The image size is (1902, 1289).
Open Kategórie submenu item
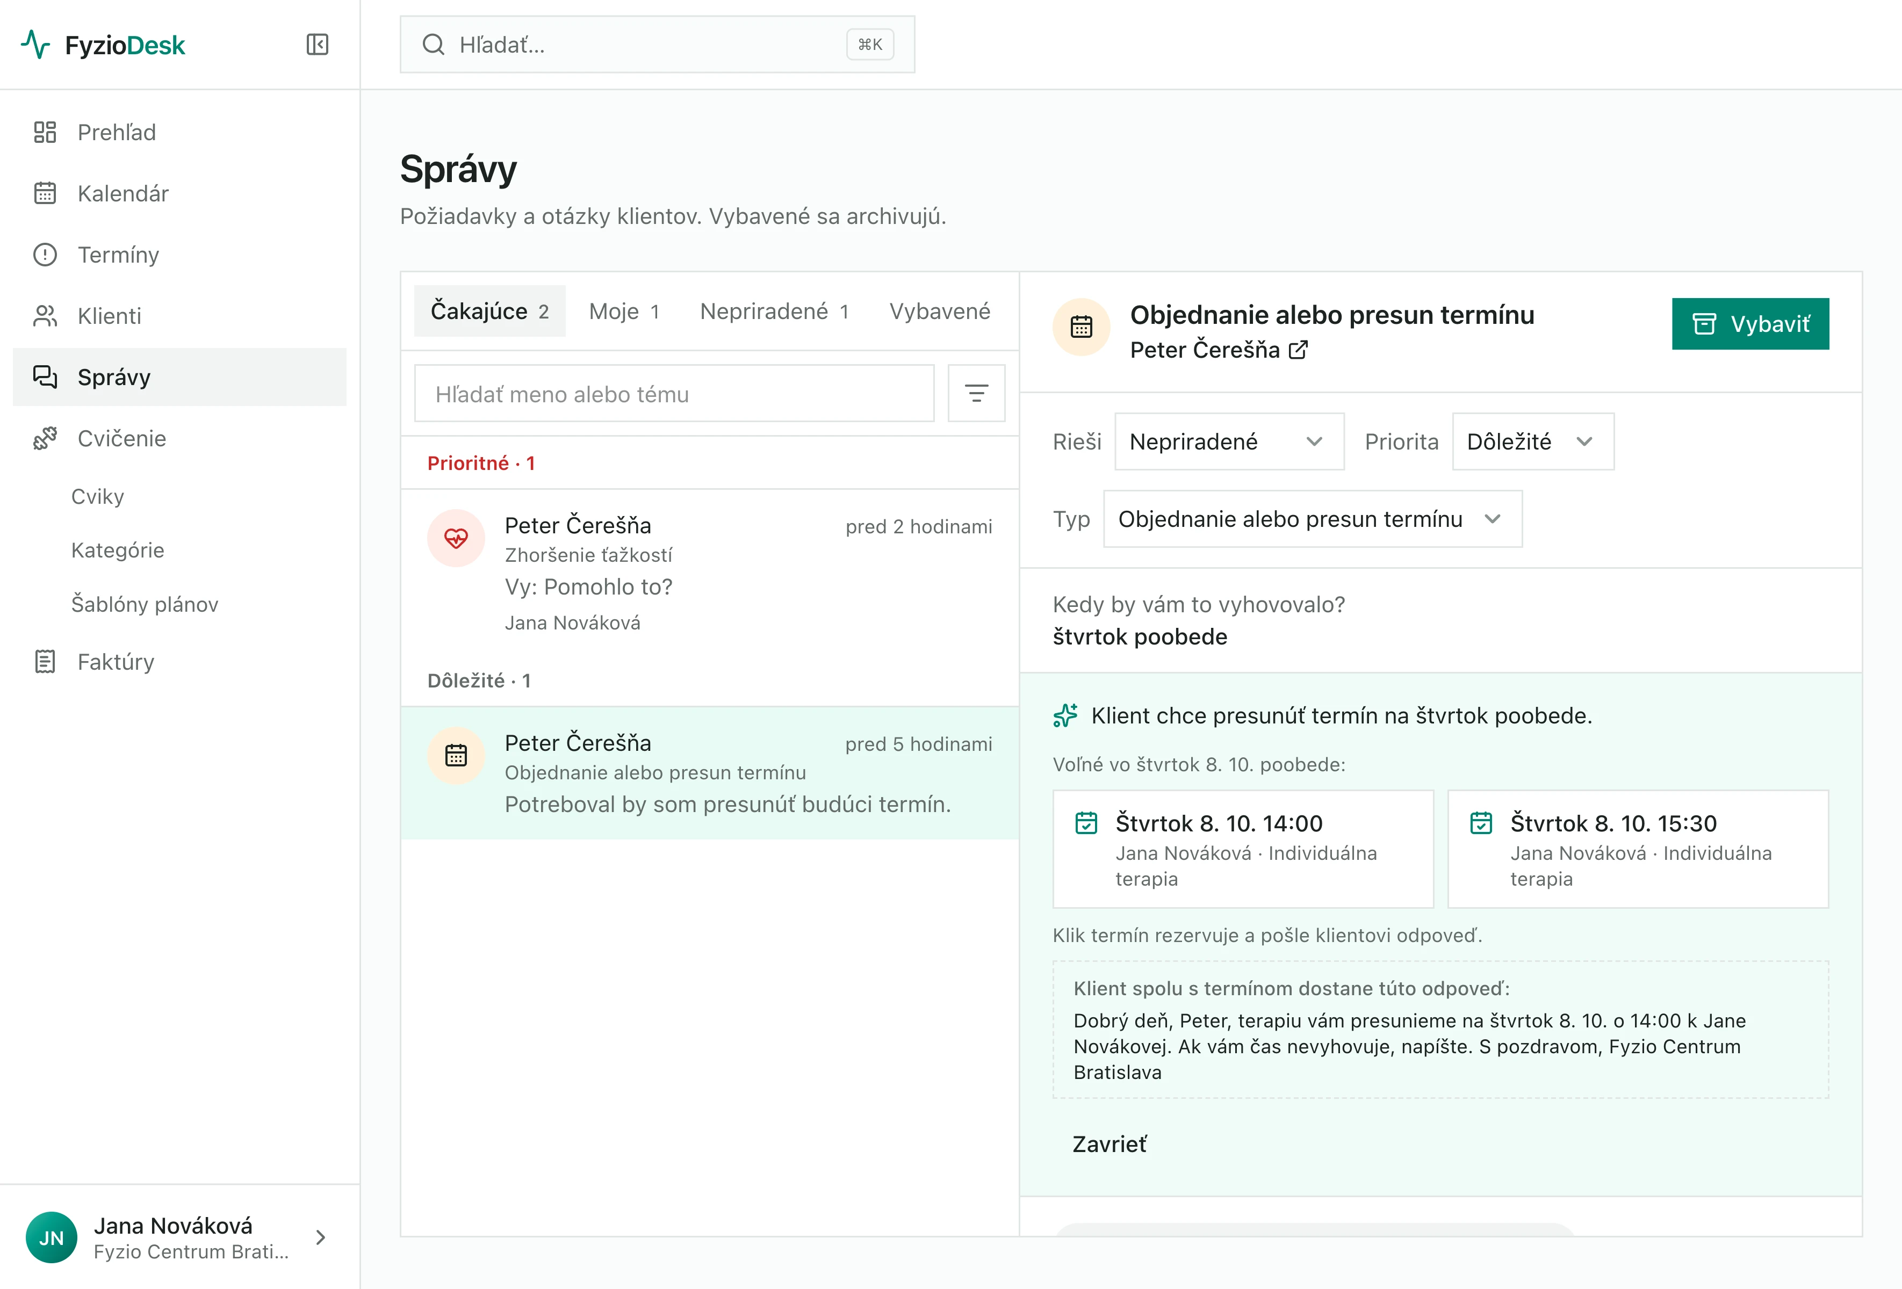click(x=118, y=551)
